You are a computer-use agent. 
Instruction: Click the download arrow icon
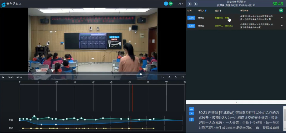190,4
